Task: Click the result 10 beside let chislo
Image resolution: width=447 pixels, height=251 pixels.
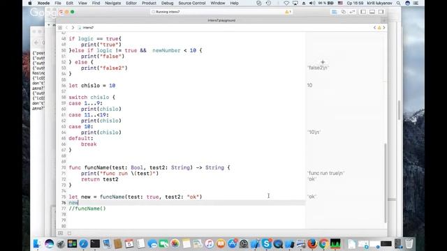Action: [310, 85]
